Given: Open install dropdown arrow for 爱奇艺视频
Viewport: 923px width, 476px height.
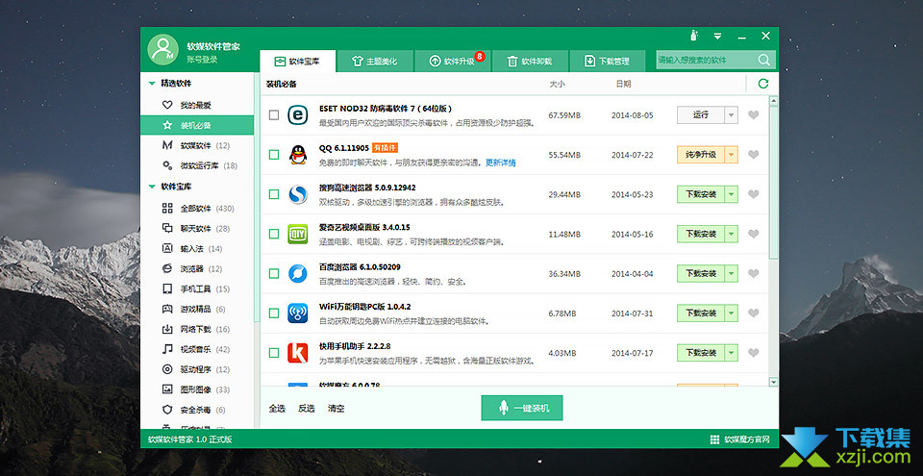Looking at the screenshot, I should pyautogui.click(x=731, y=234).
